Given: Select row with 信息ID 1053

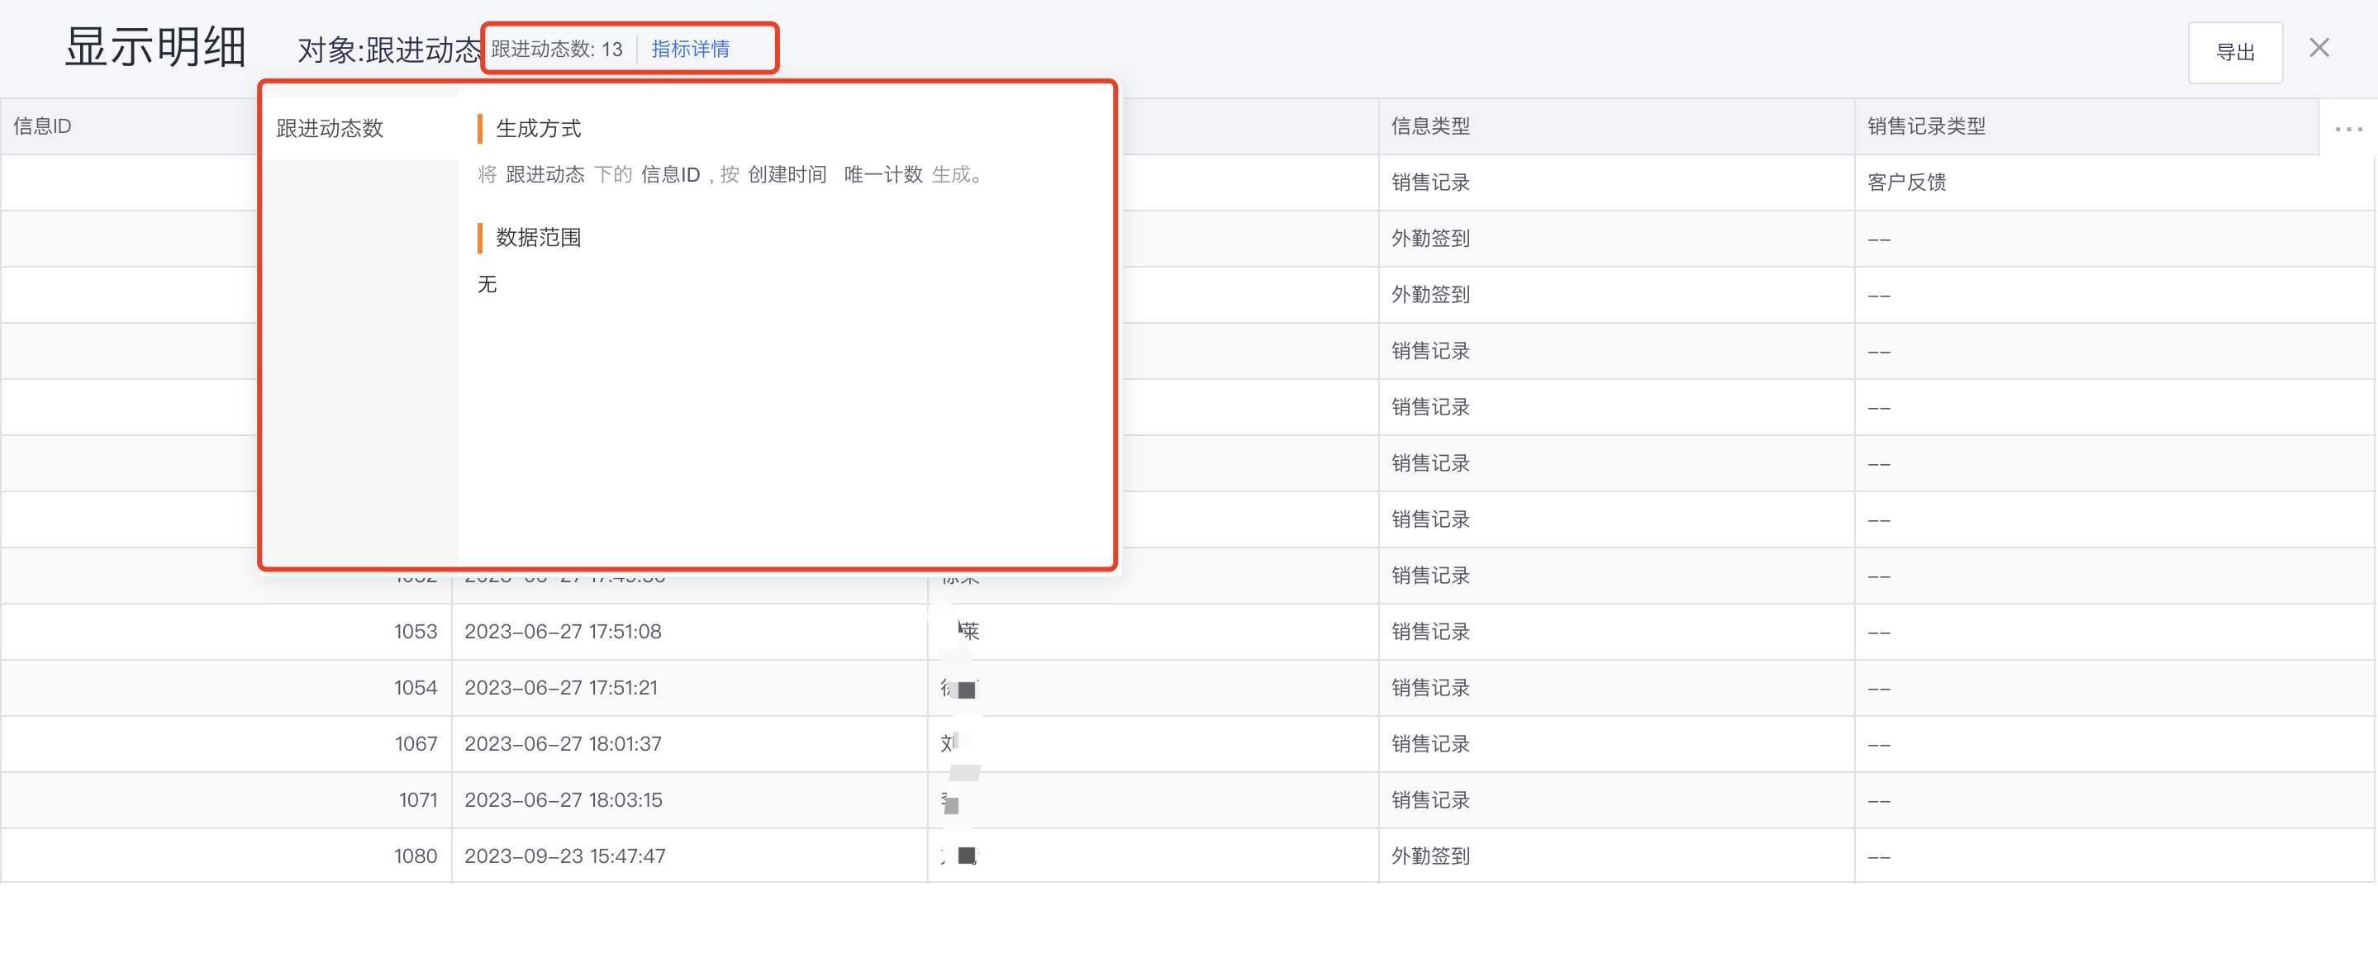Looking at the screenshot, I should pos(416,631).
